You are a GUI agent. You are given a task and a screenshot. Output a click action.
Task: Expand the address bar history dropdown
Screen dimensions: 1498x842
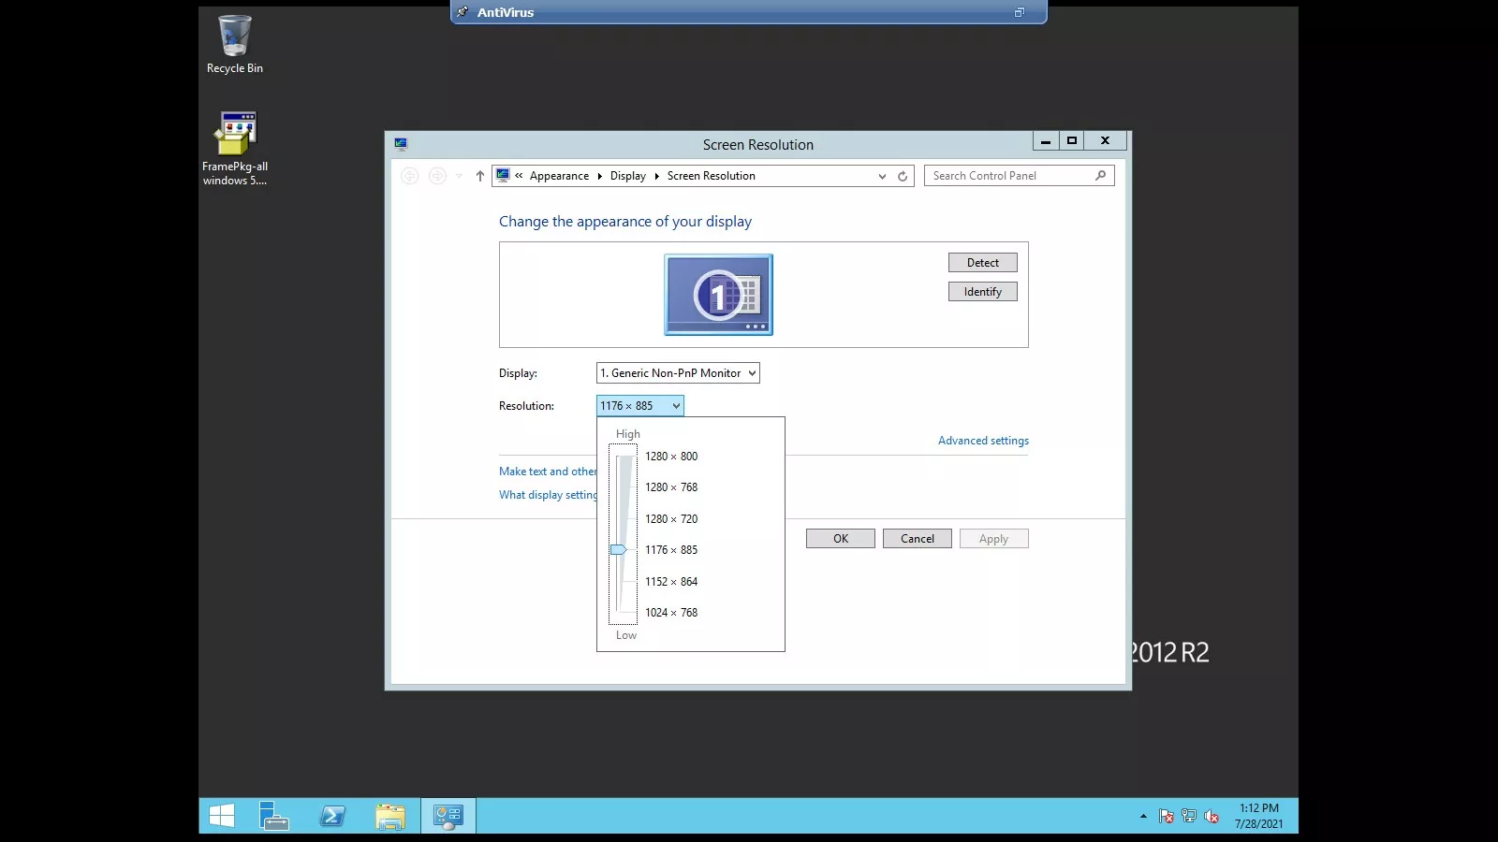point(882,176)
